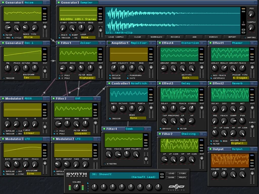Click Controller1 NotePitch type selector
The height and width of the screenshot is (194, 259).
pyautogui.click(x=139, y=83)
